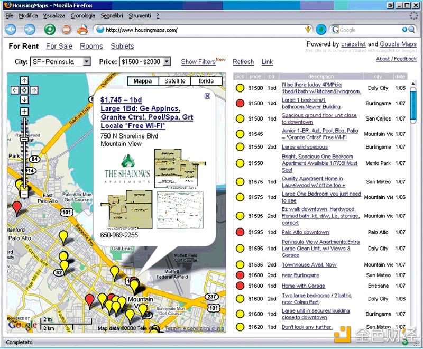Zoom out the map with minus button
423x349 pixels.
[24, 194]
